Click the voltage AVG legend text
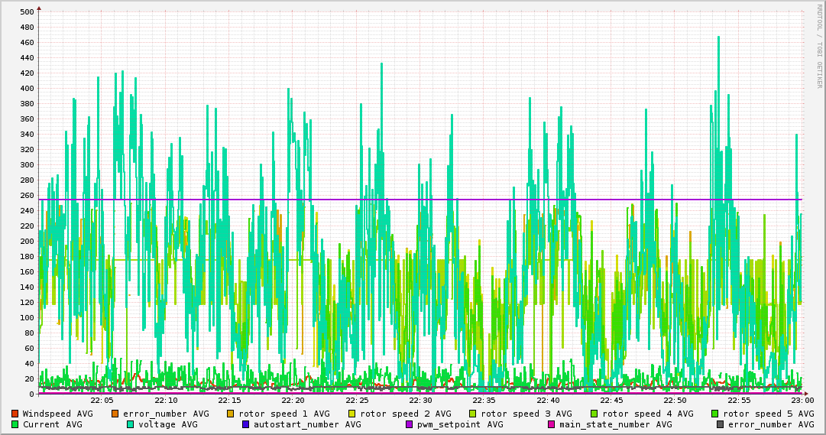Image resolution: width=826 pixels, height=435 pixels. tap(167, 424)
